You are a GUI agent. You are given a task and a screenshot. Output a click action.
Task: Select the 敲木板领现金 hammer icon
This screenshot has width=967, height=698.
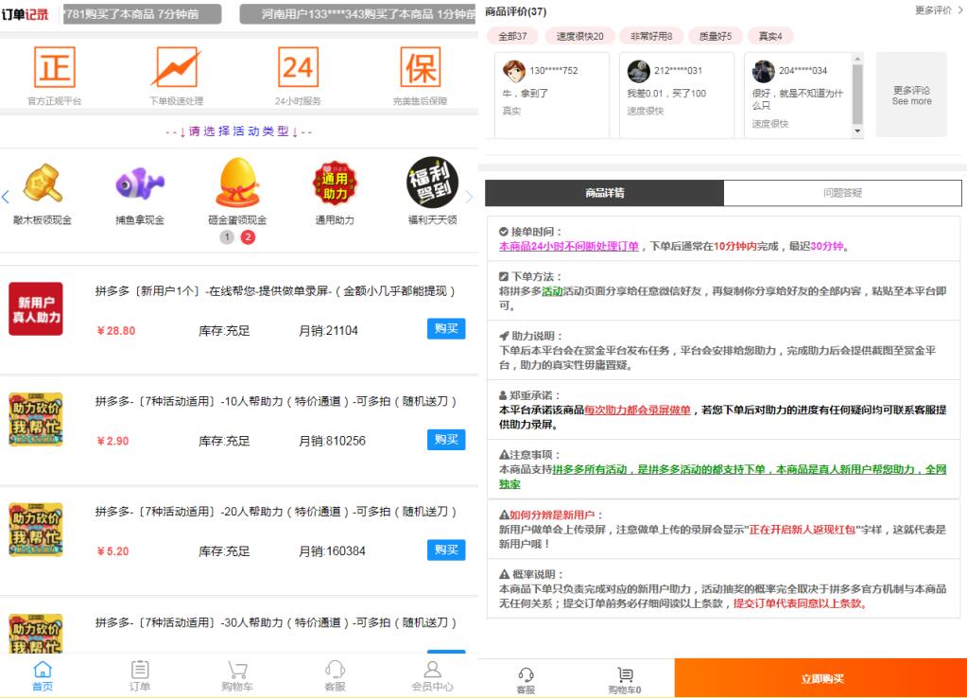click(43, 185)
